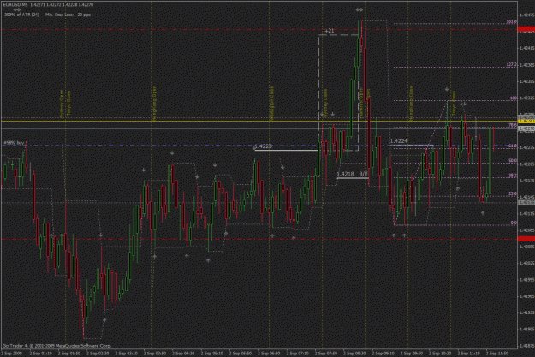Click the '2 Sep 07:50' time label
This screenshot has height=357, width=535.
point(326,354)
